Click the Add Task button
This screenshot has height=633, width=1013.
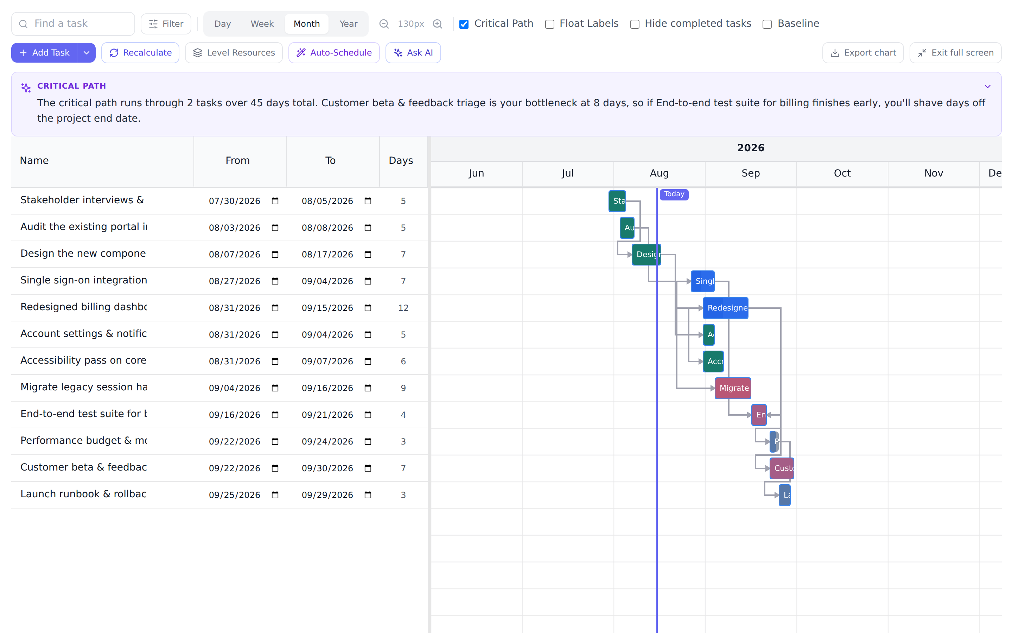pos(44,53)
